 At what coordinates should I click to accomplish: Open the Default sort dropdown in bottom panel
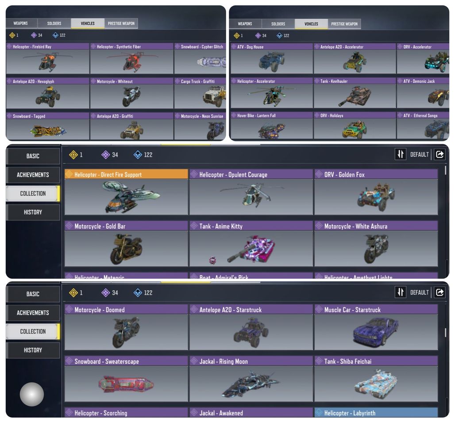419,292
